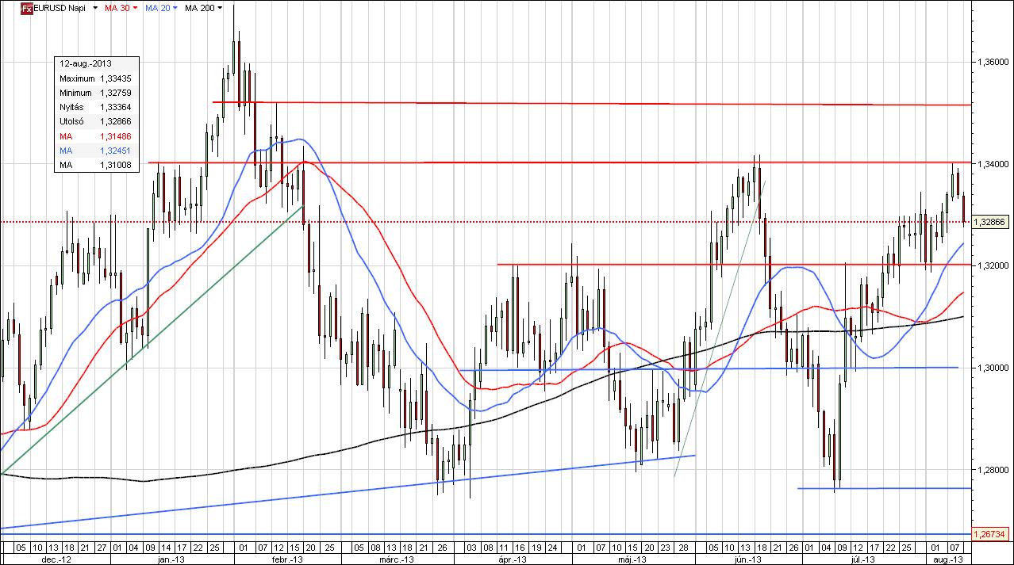Select the green rising trendline in January
The height and width of the screenshot is (565, 1014).
[x=151, y=341]
